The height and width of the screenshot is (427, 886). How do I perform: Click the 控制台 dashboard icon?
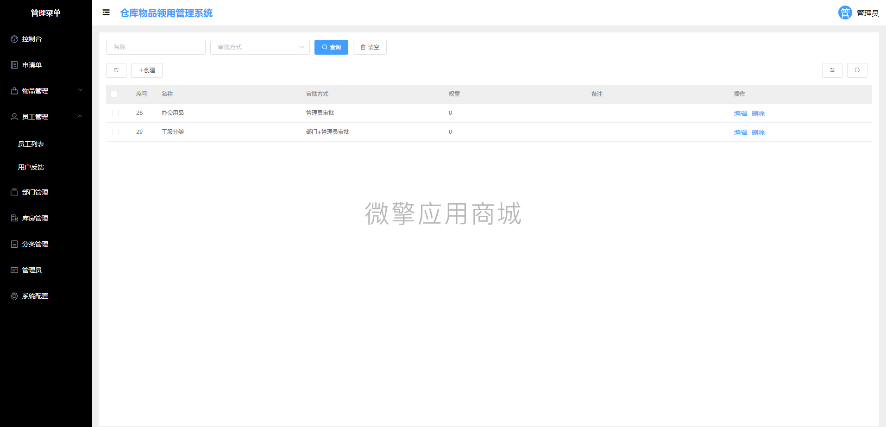pyautogui.click(x=14, y=39)
